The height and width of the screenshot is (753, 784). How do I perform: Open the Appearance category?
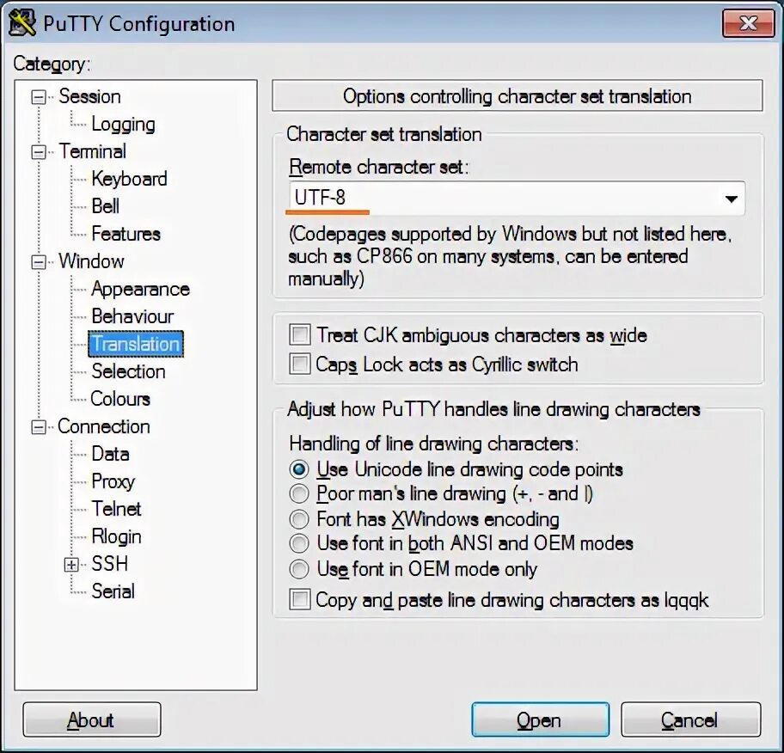point(140,289)
